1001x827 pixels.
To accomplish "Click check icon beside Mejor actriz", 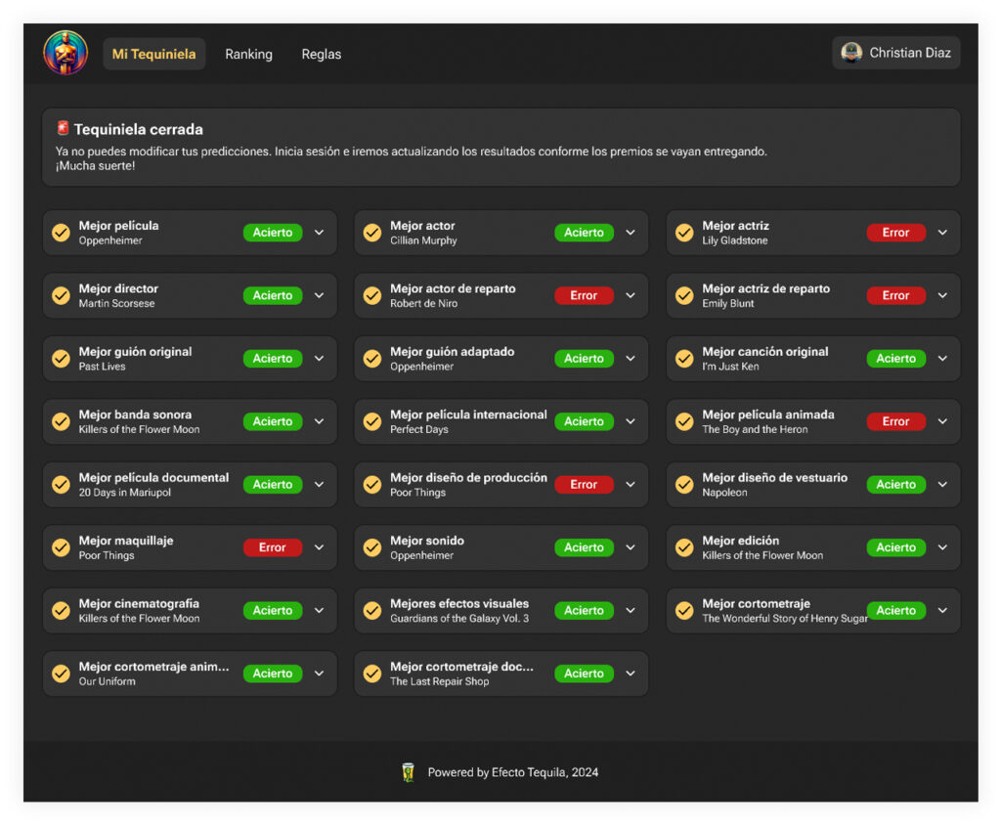I will (684, 233).
